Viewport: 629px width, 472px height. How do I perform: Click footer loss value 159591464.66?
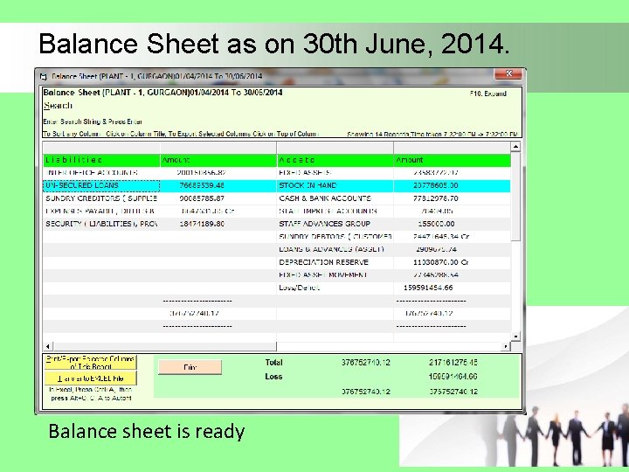453,377
